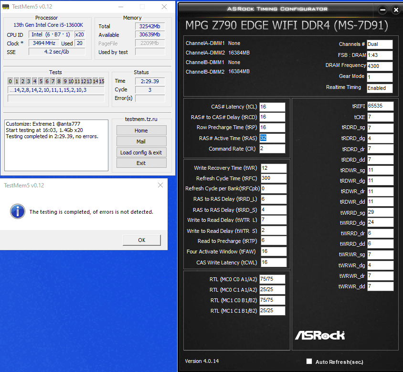Click the tRRD_L value field
The image size is (403, 372).
coord(274,199)
